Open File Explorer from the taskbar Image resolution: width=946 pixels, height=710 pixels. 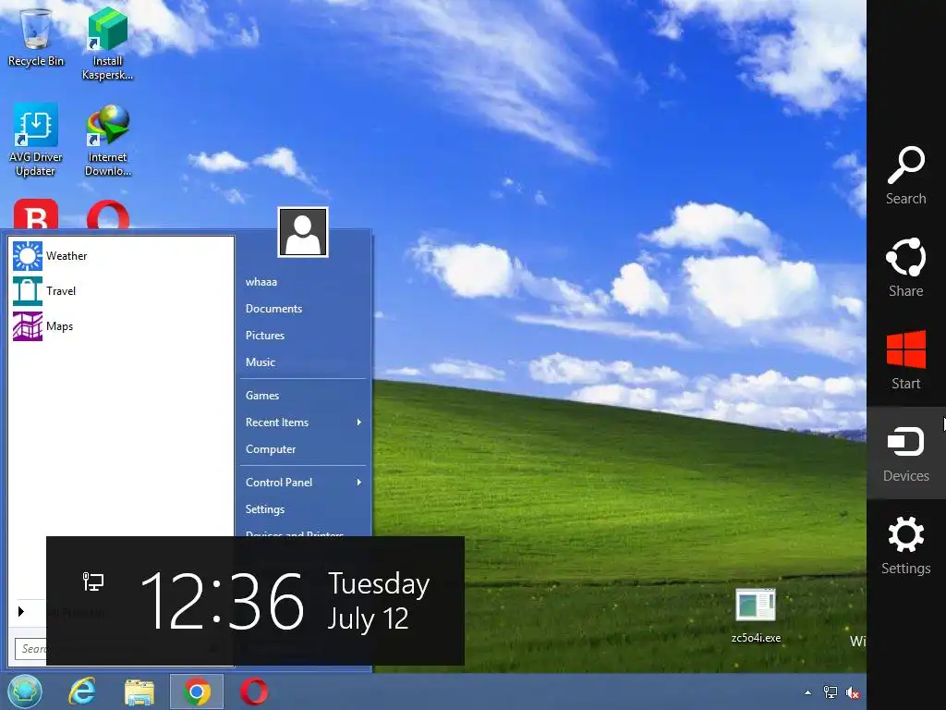tap(139, 692)
